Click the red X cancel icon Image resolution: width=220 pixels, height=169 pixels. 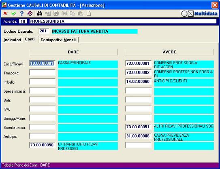5,13
